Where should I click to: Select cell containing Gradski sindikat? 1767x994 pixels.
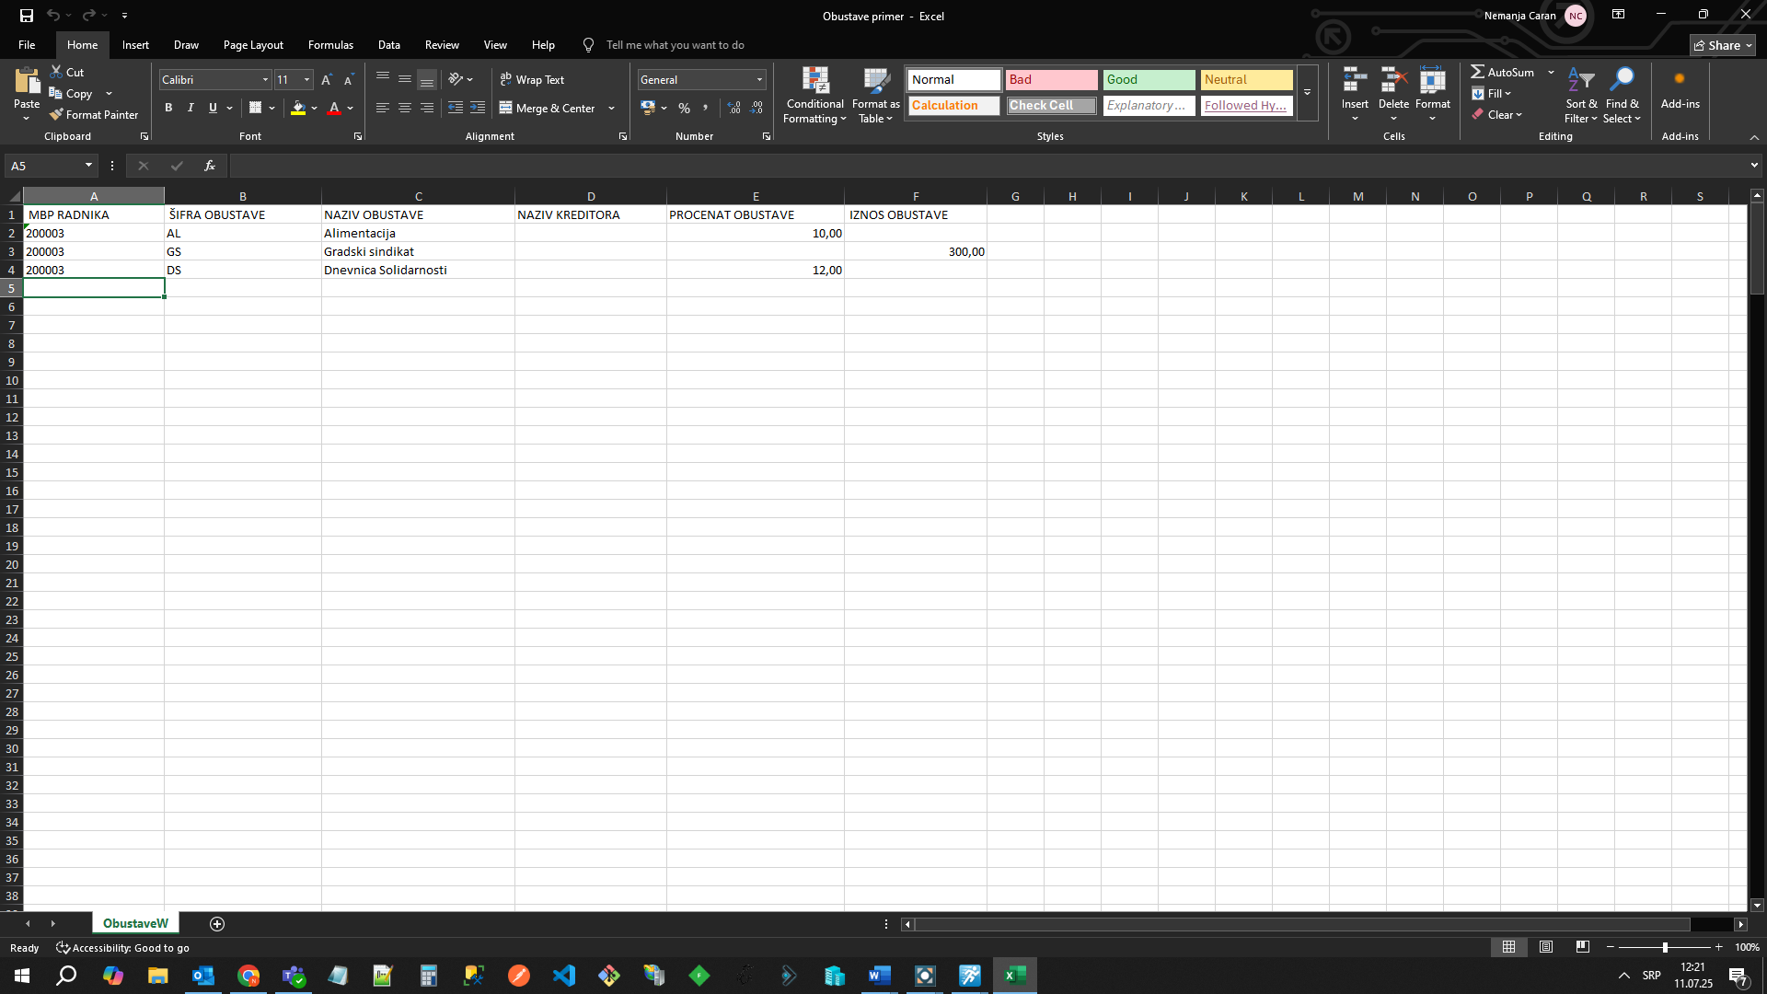pyautogui.click(x=418, y=251)
